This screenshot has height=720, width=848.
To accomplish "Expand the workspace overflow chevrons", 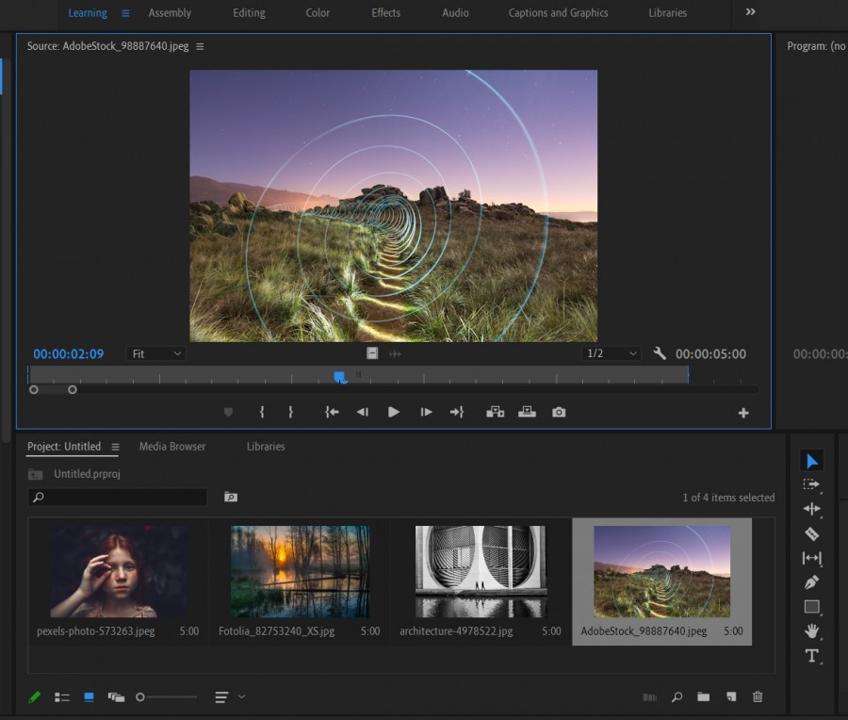I will [751, 12].
